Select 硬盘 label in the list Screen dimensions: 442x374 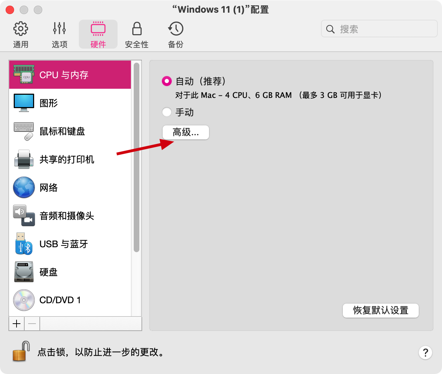click(49, 272)
